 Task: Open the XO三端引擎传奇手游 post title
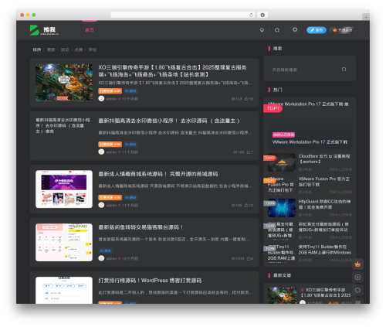point(172,71)
